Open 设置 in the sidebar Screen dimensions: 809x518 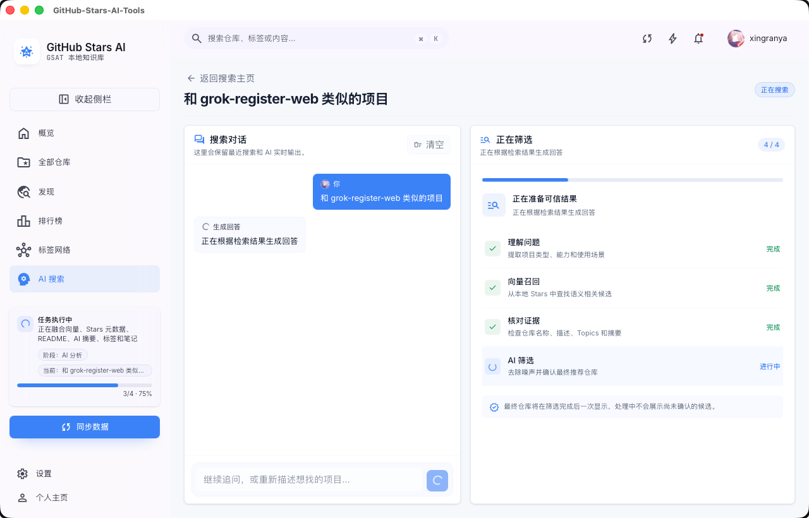pos(85,474)
